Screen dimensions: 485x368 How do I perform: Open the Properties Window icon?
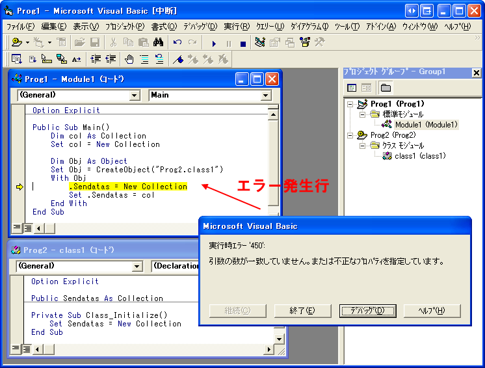click(274, 42)
